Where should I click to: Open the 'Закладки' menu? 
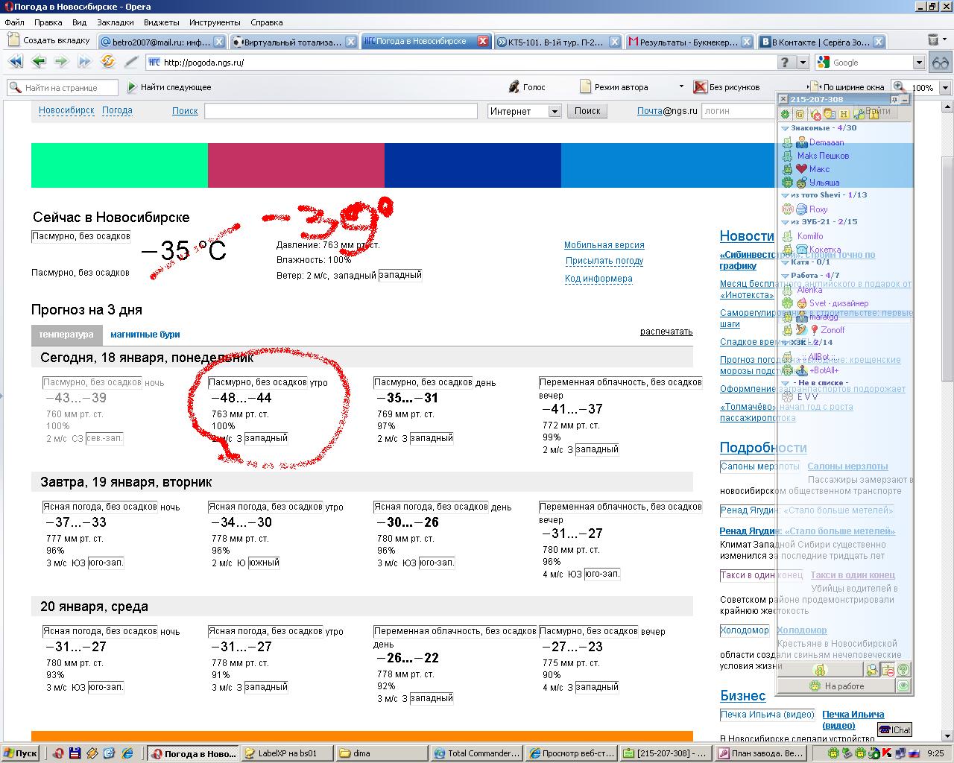116,22
